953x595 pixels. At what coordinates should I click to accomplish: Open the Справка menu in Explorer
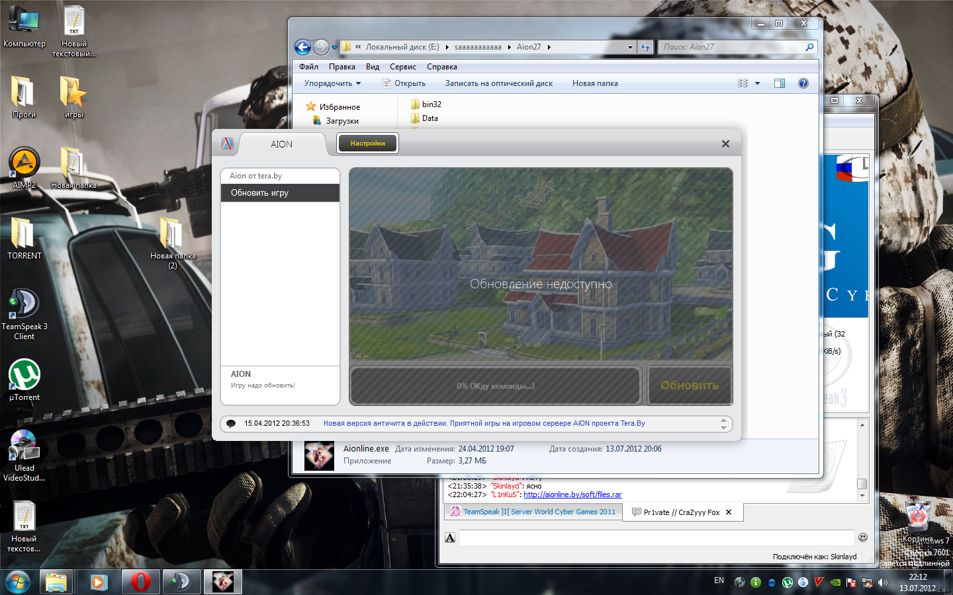click(442, 67)
